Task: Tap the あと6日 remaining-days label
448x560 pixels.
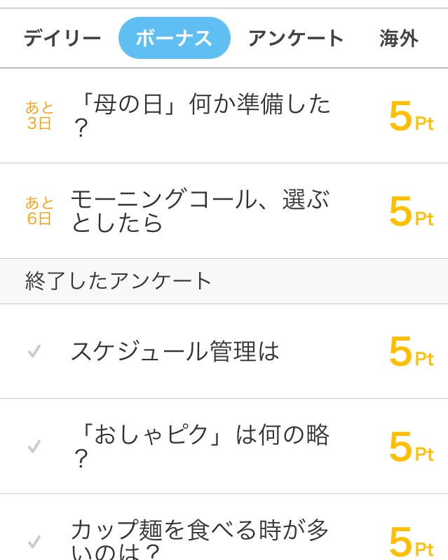Action: point(40,211)
